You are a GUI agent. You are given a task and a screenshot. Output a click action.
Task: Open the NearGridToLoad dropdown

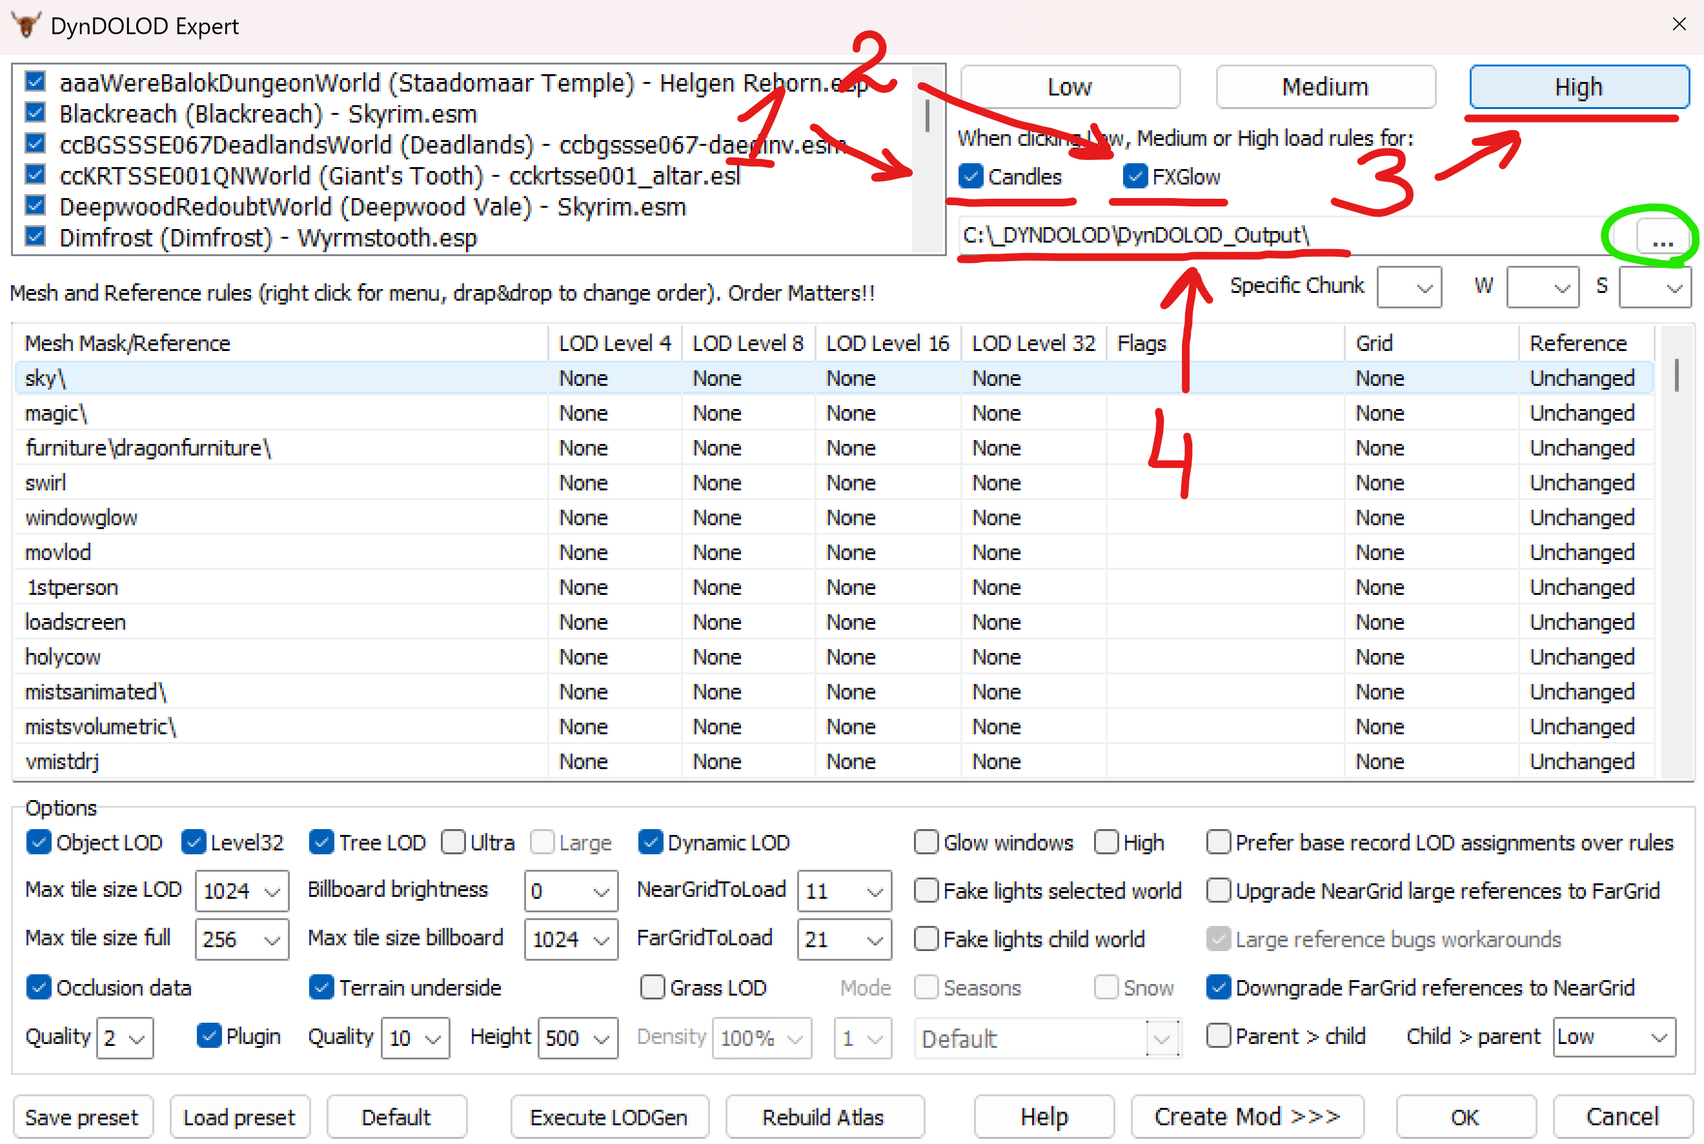point(844,891)
